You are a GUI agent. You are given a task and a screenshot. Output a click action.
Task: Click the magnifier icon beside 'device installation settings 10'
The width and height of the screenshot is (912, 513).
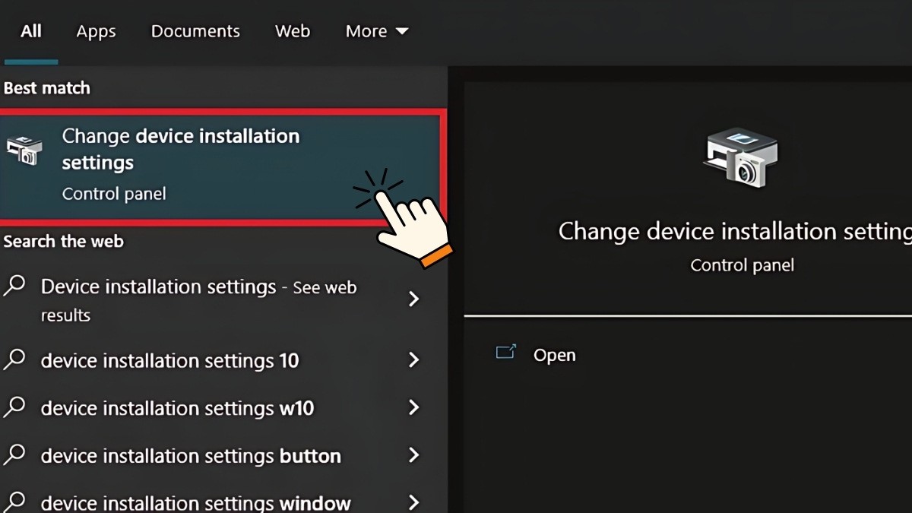[x=15, y=360]
